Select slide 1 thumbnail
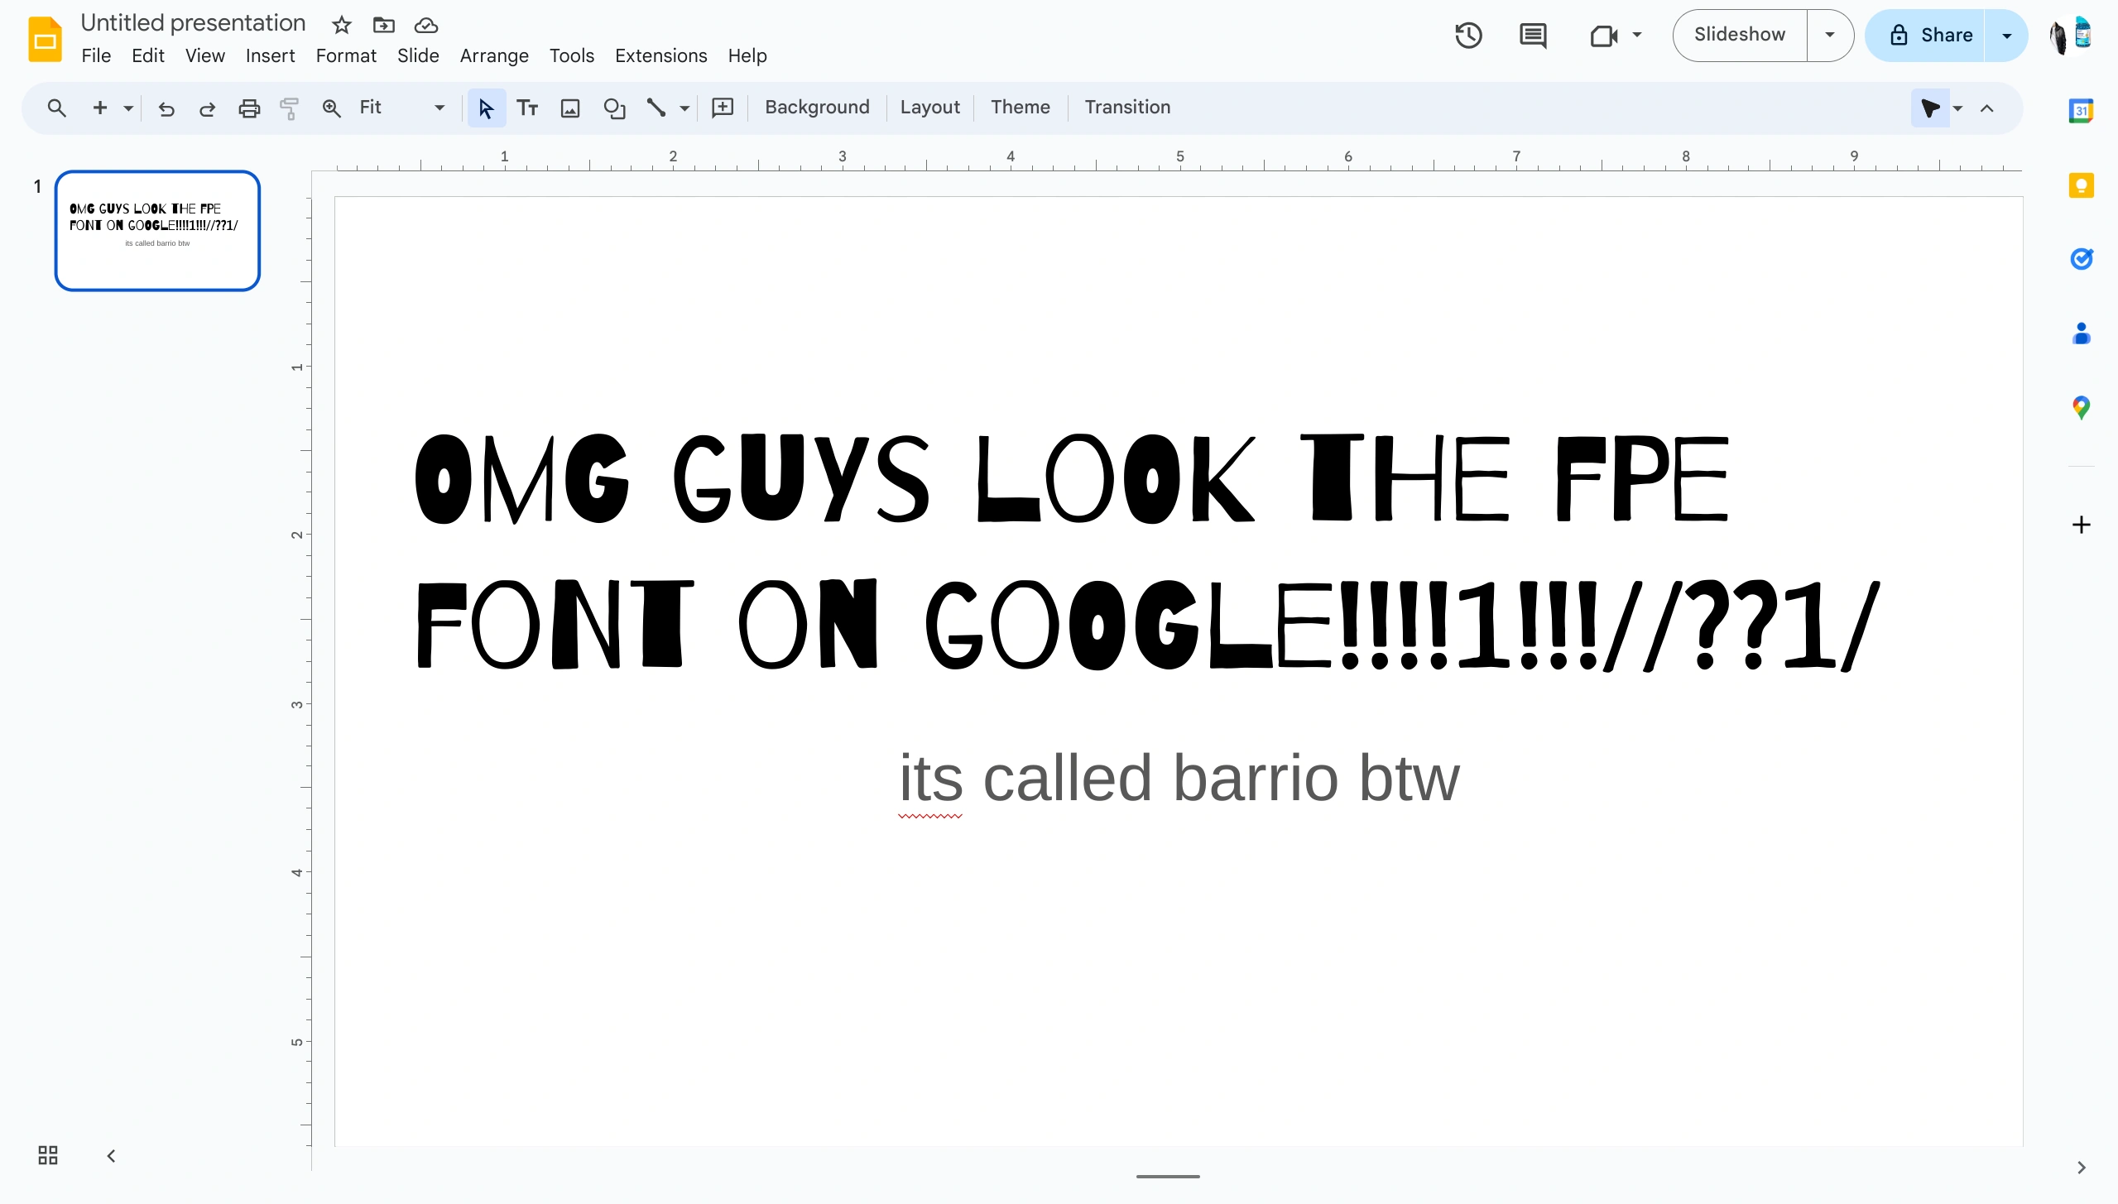The image size is (2118, 1204). 157,231
